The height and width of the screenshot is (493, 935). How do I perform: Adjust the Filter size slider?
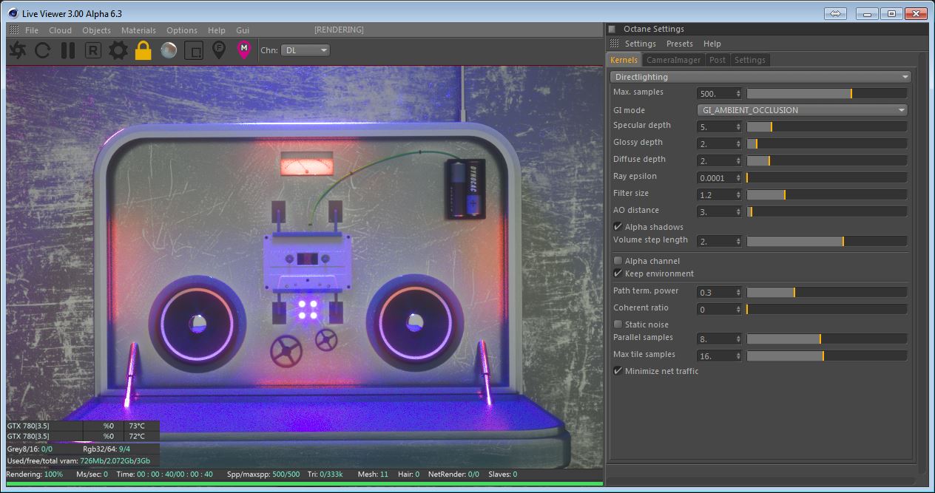coord(827,194)
